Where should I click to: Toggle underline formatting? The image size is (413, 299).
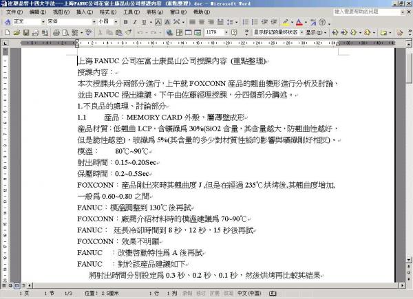coord(144,22)
